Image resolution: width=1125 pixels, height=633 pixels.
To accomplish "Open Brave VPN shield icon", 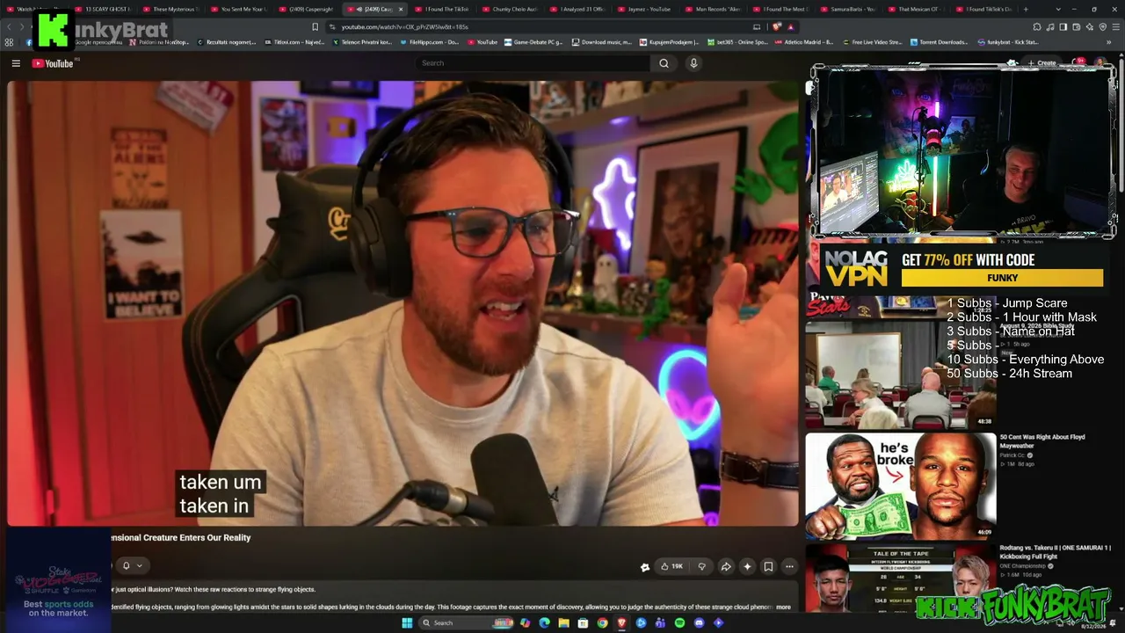I will [1103, 27].
